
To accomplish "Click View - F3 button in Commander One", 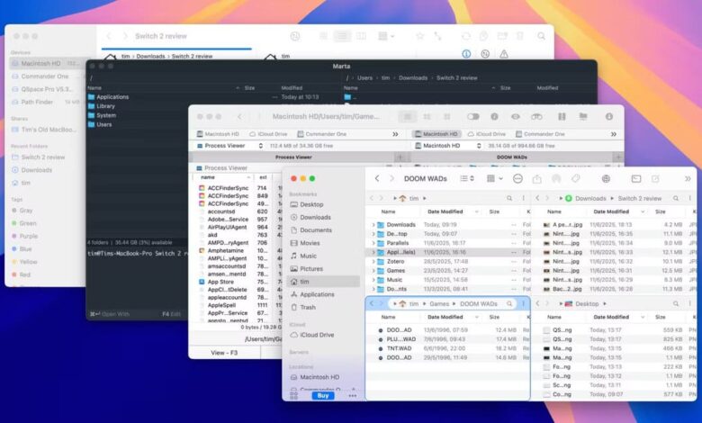I will tap(224, 353).
